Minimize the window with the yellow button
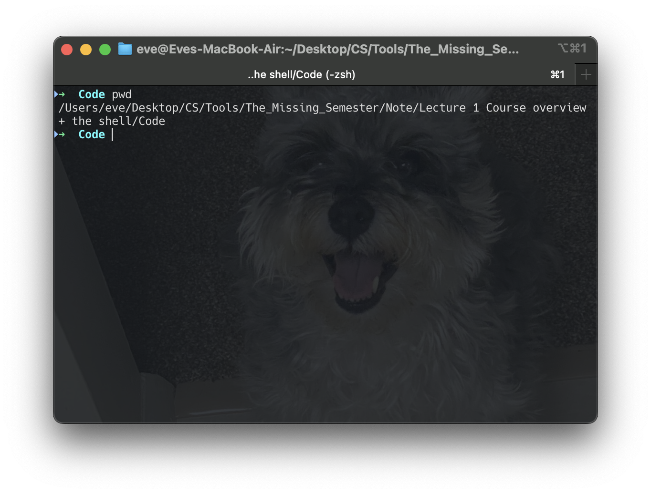This screenshot has height=494, width=651. pyautogui.click(x=86, y=49)
